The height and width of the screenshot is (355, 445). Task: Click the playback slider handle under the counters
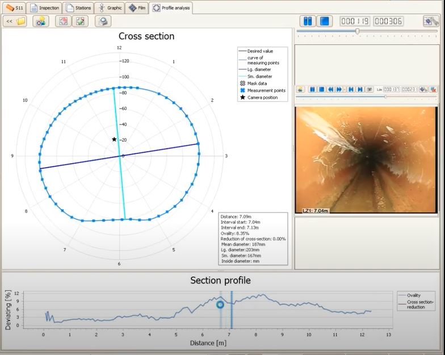tap(357, 32)
